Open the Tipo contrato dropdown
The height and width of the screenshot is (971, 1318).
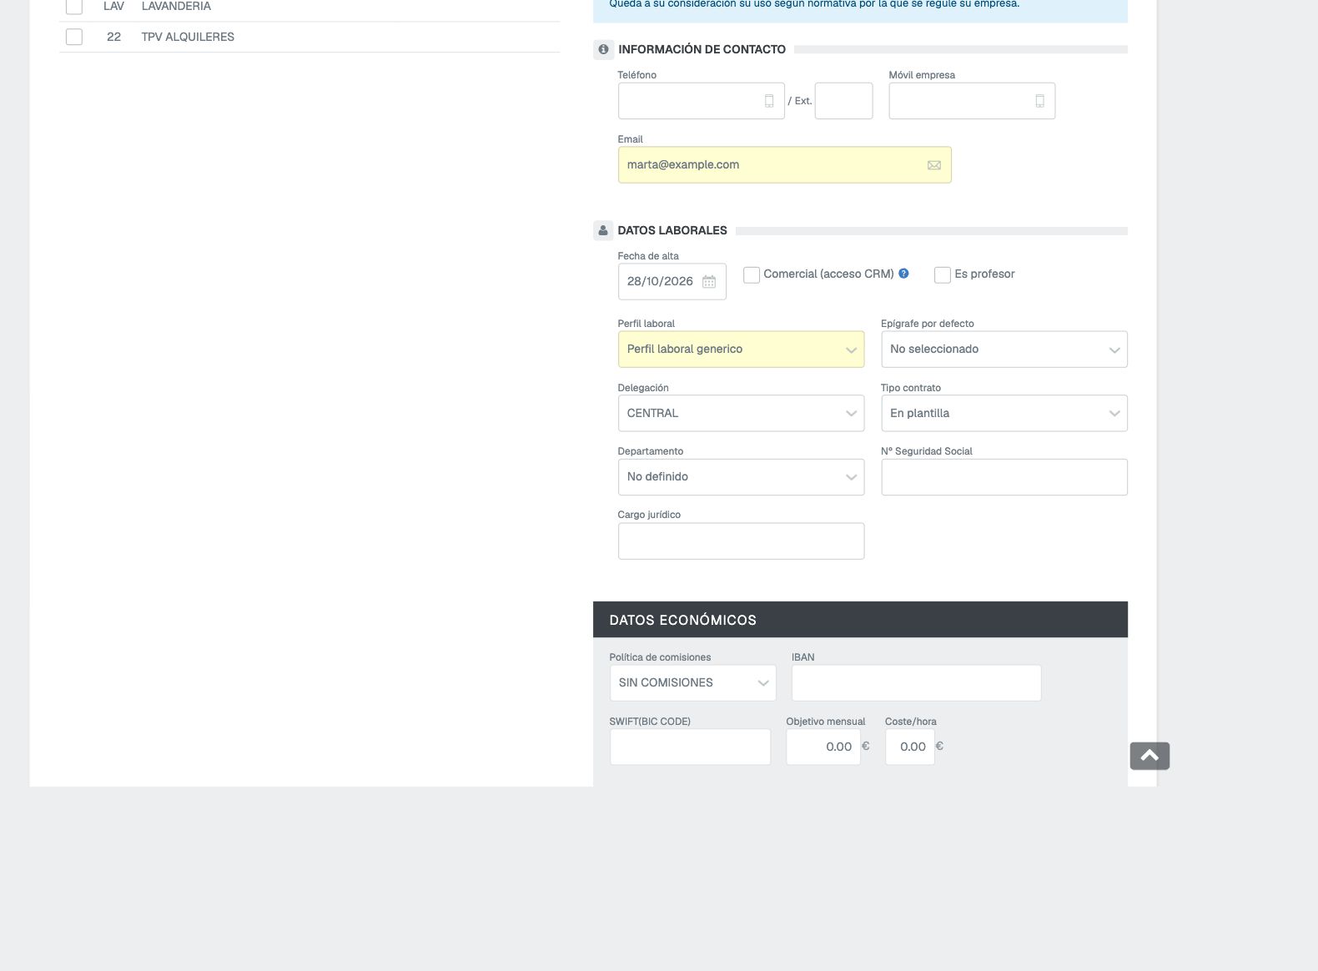point(1004,413)
